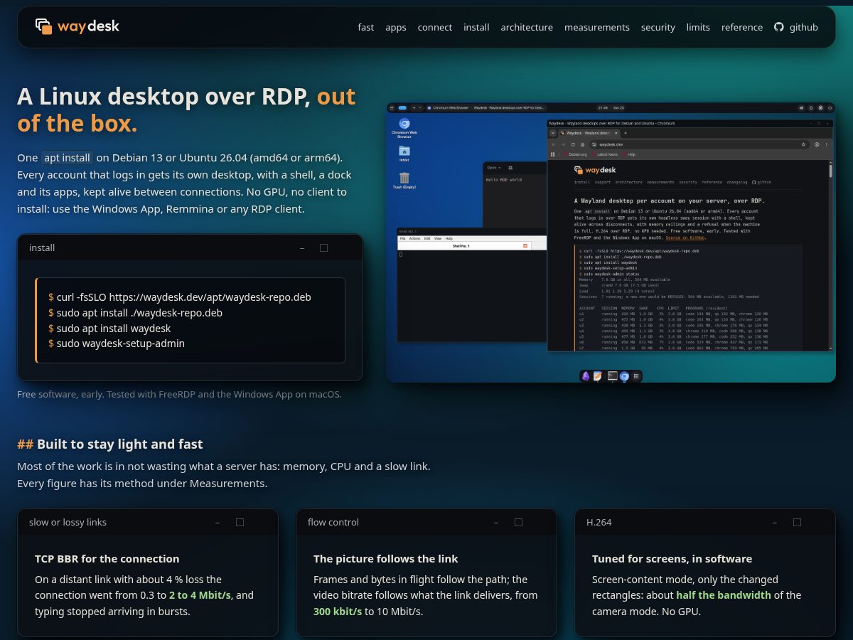Go to the fast section in navigation
853x640 pixels.
tap(366, 27)
